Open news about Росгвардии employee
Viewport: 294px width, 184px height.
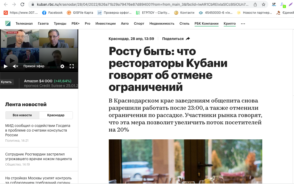[x=38, y=156]
